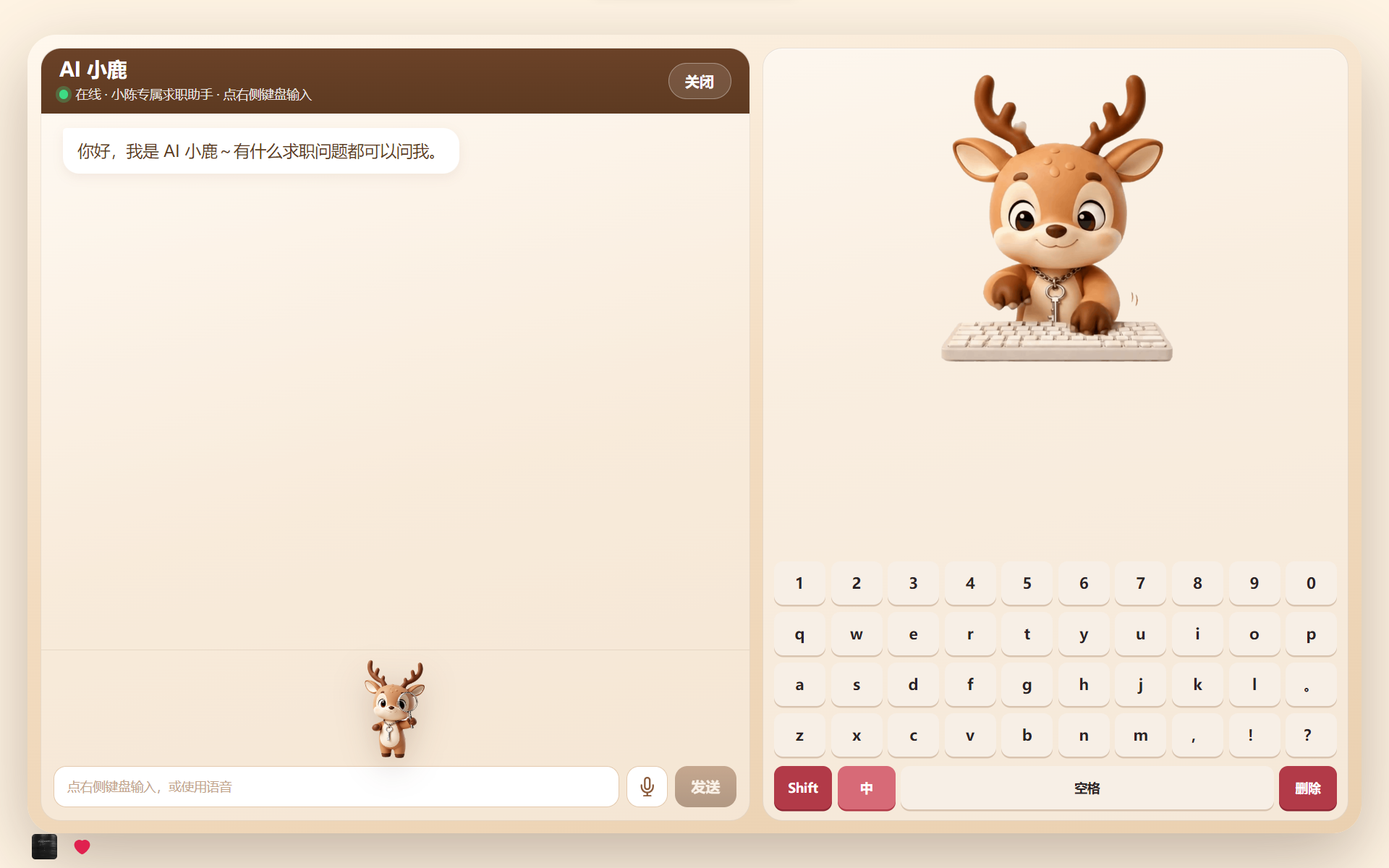Tap the number 3 key
Image resolution: width=1389 pixels, height=868 pixels.
pyautogui.click(x=913, y=583)
